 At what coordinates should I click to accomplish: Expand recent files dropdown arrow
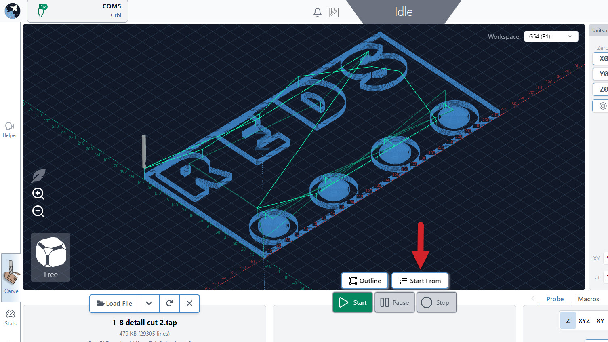pyautogui.click(x=149, y=303)
